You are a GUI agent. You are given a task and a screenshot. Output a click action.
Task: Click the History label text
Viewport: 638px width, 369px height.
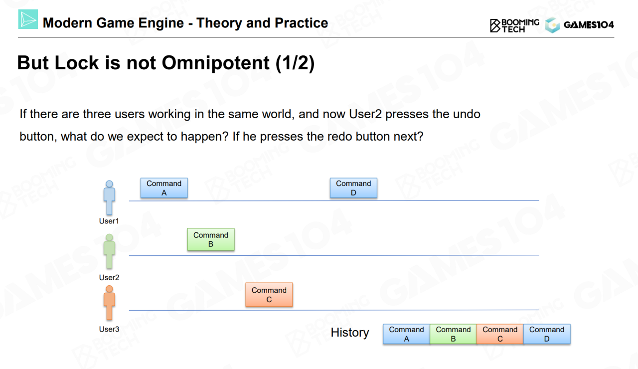coord(350,333)
